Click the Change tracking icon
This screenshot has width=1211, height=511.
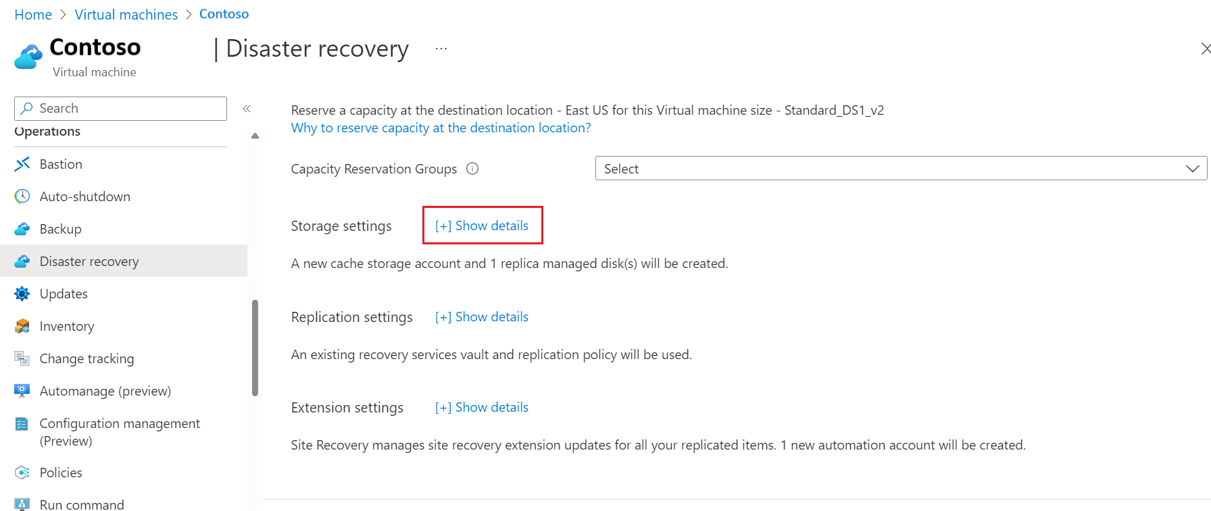tap(22, 358)
